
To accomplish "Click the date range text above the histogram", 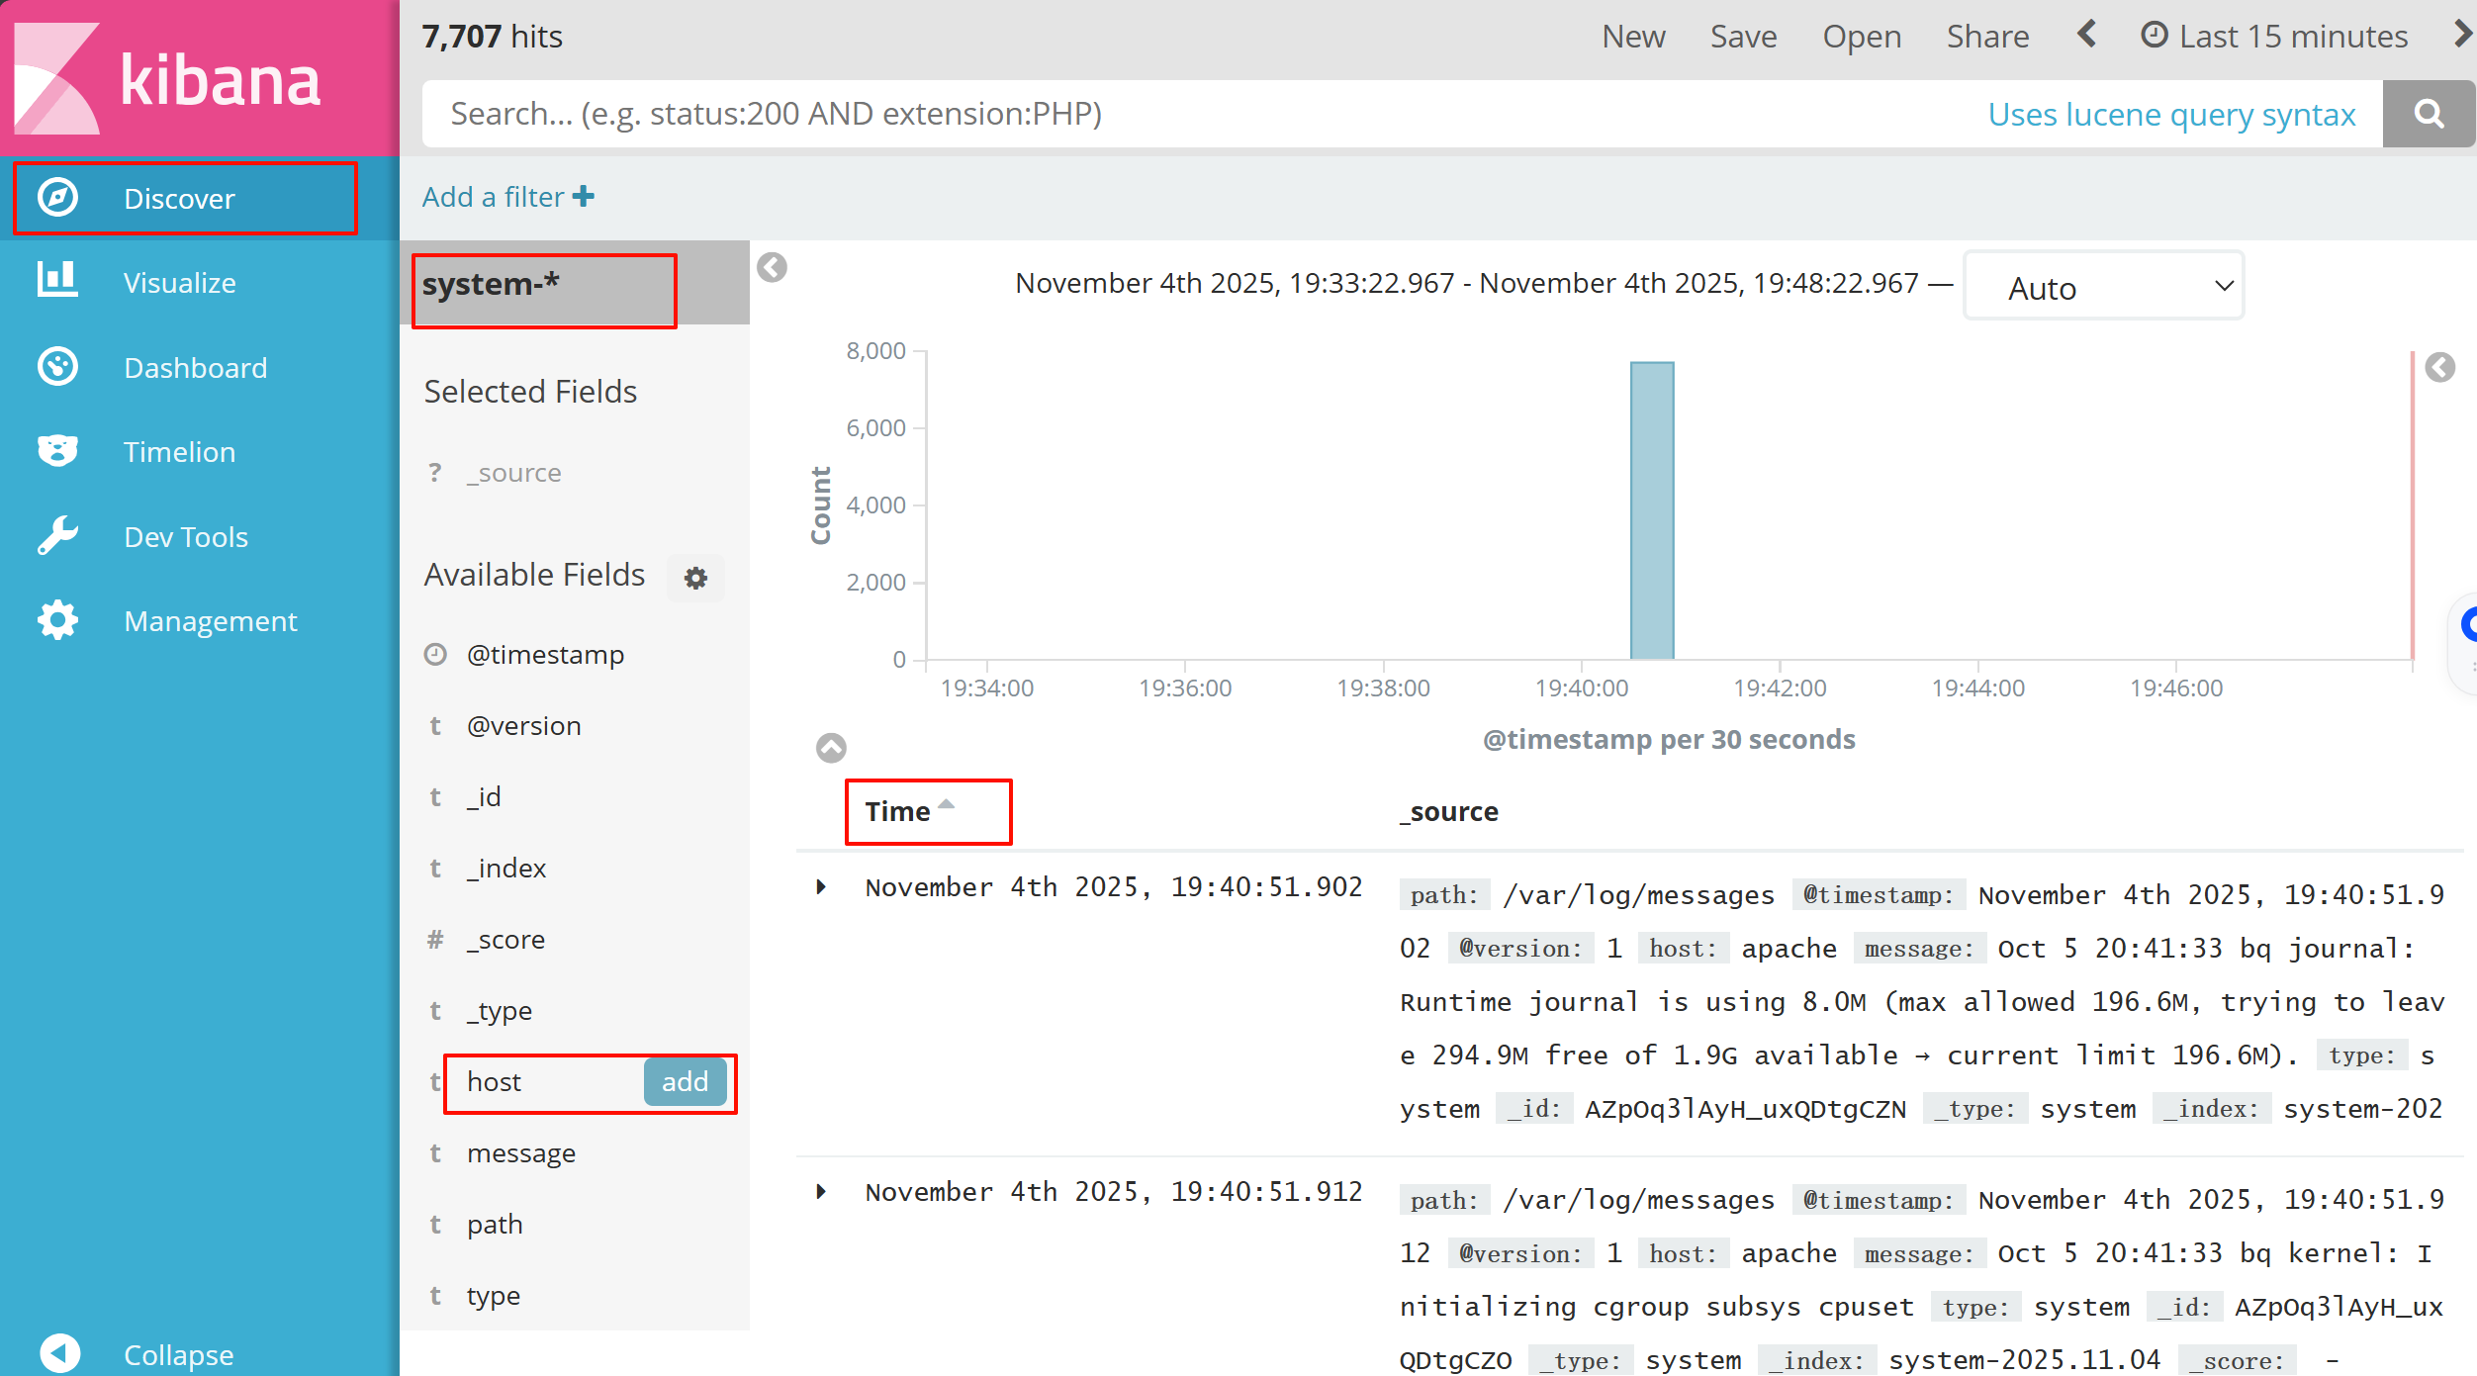I will tap(1467, 283).
